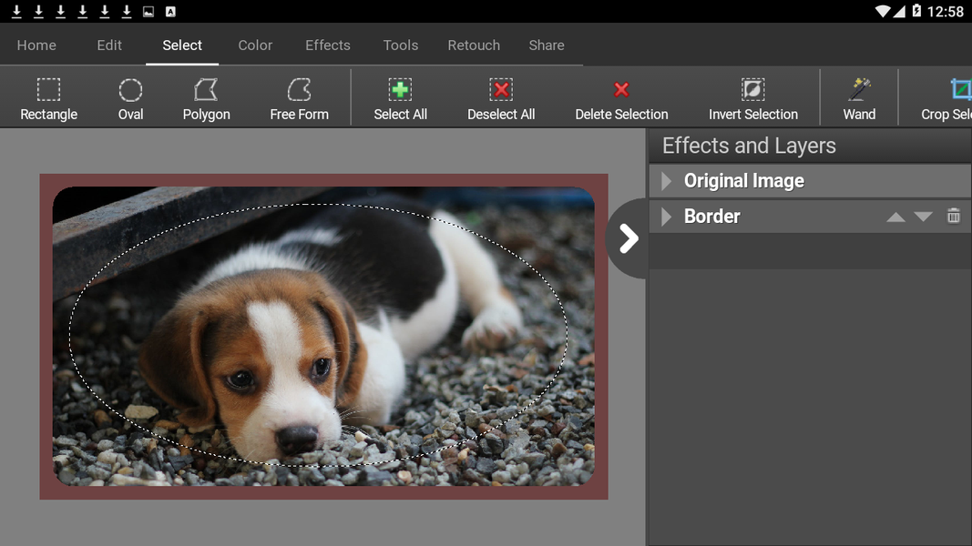The width and height of the screenshot is (972, 546).
Task: Move the Border layer down
Action: pyautogui.click(x=923, y=216)
